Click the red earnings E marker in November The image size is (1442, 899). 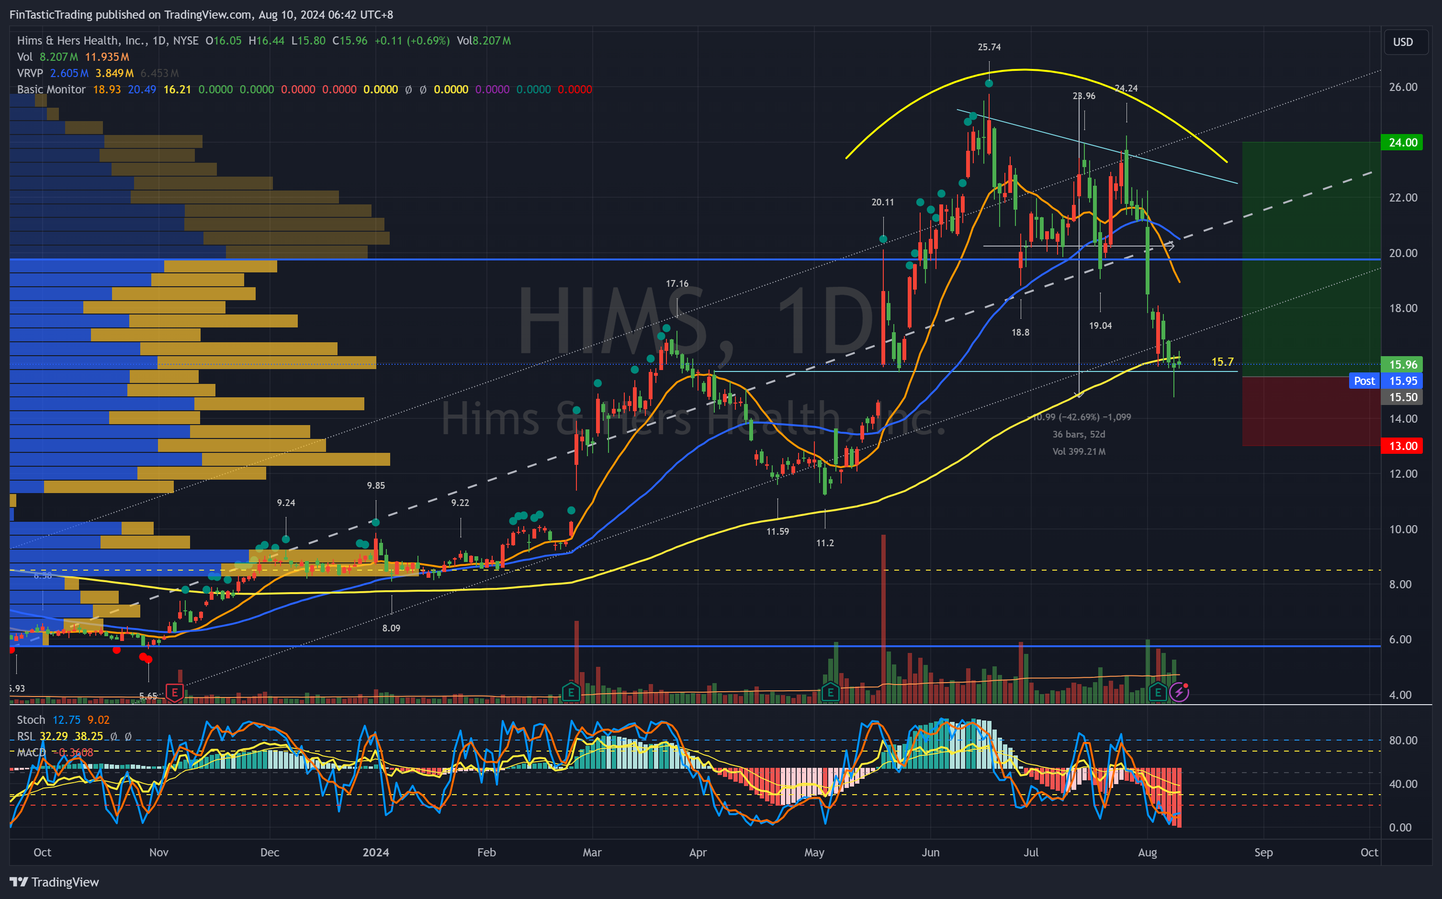(174, 692)
